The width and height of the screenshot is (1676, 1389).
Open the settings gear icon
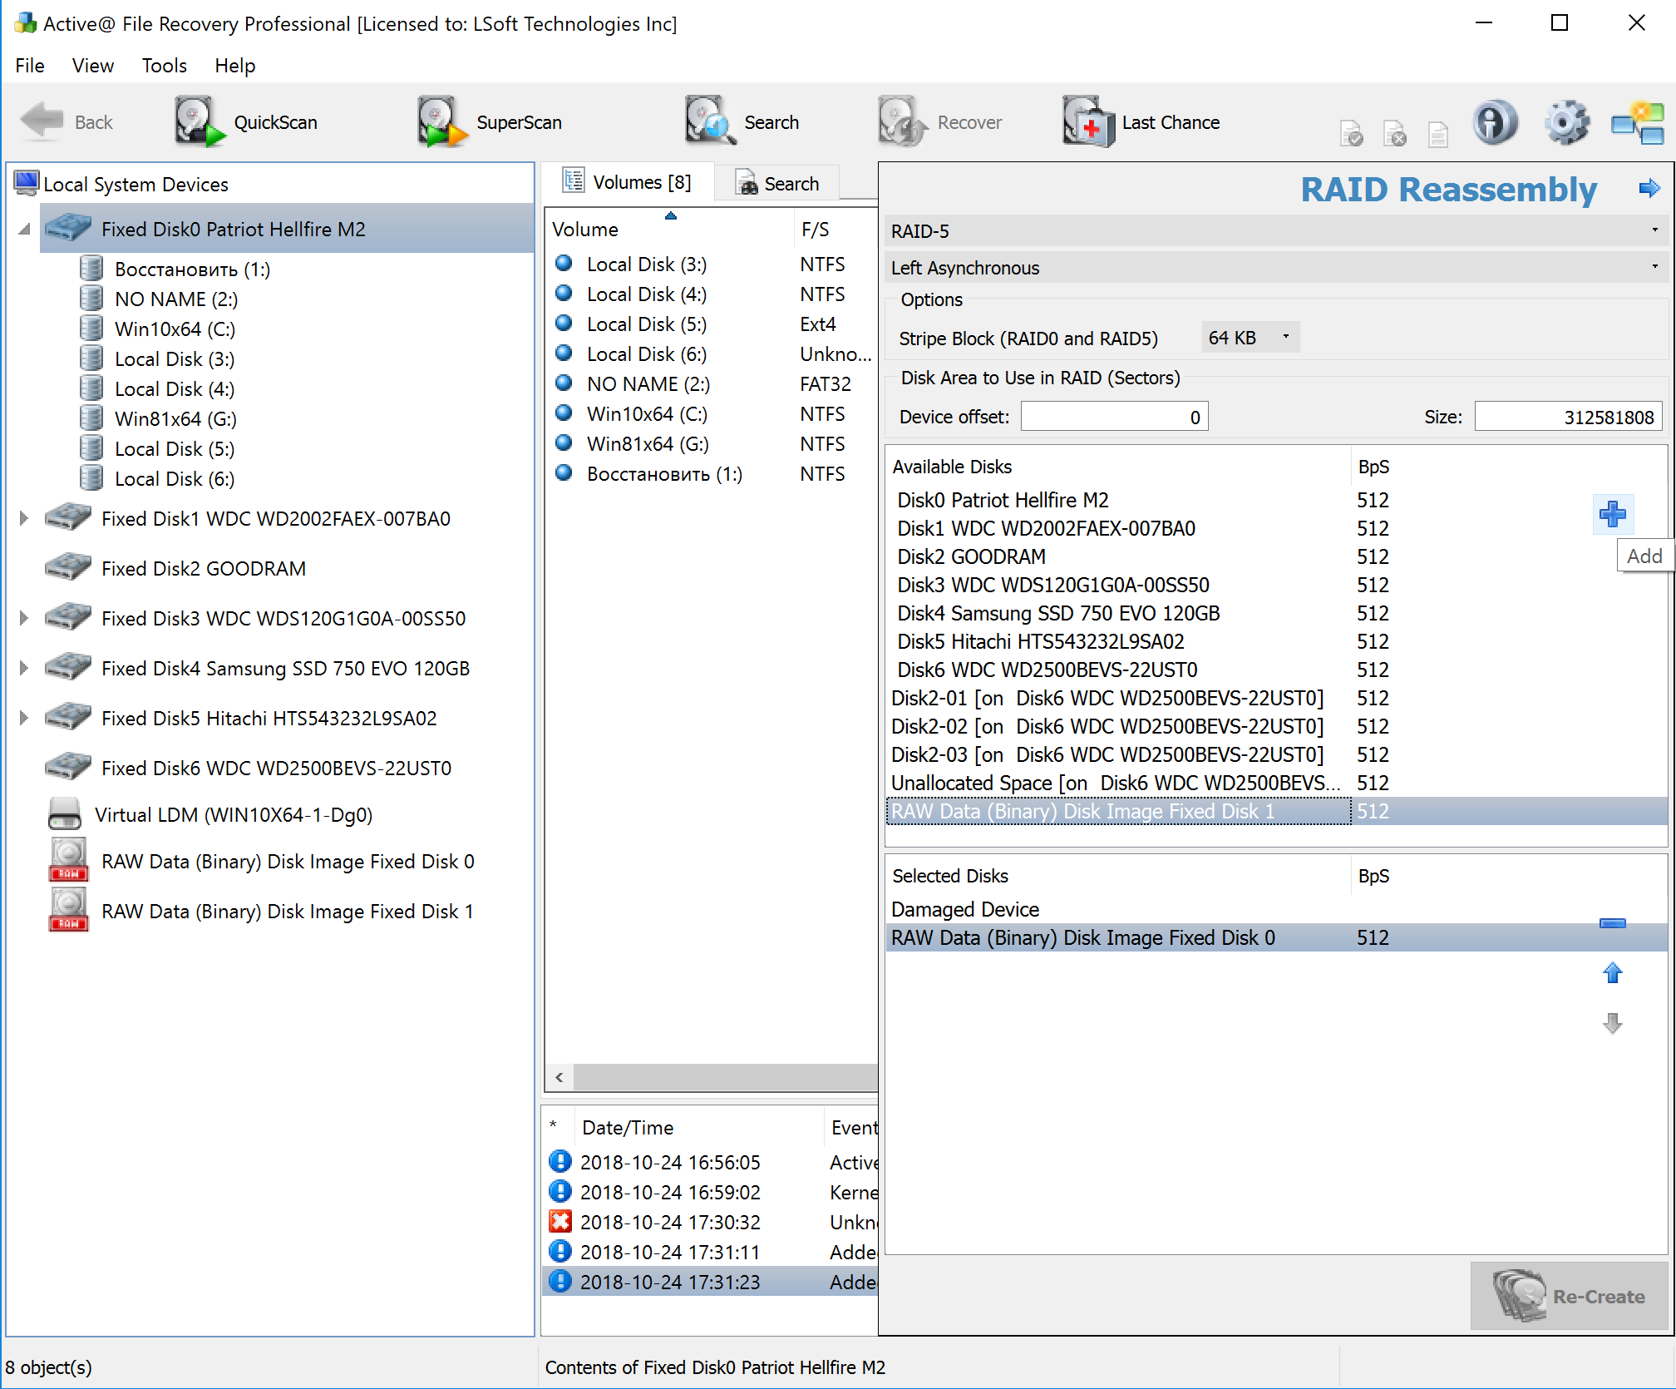click(x=1566, y=123)
